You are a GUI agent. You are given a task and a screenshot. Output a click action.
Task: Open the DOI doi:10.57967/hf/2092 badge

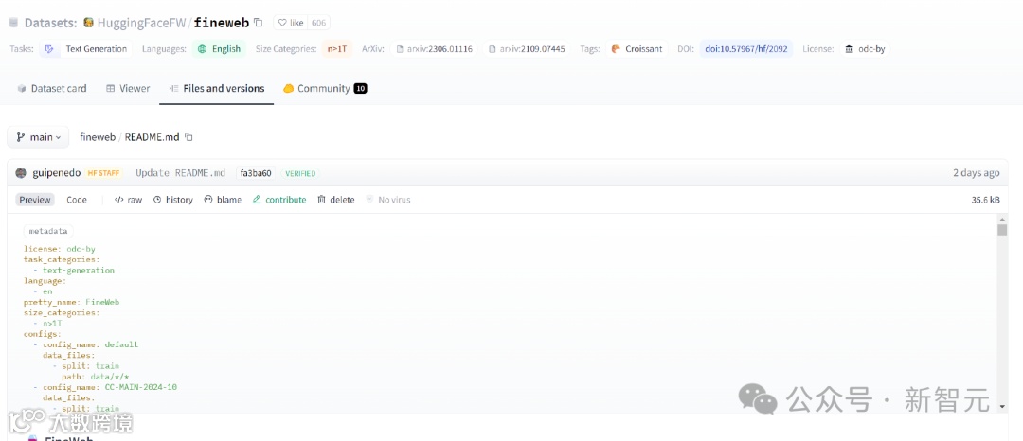pyautogui.click(x=746, y=49)
